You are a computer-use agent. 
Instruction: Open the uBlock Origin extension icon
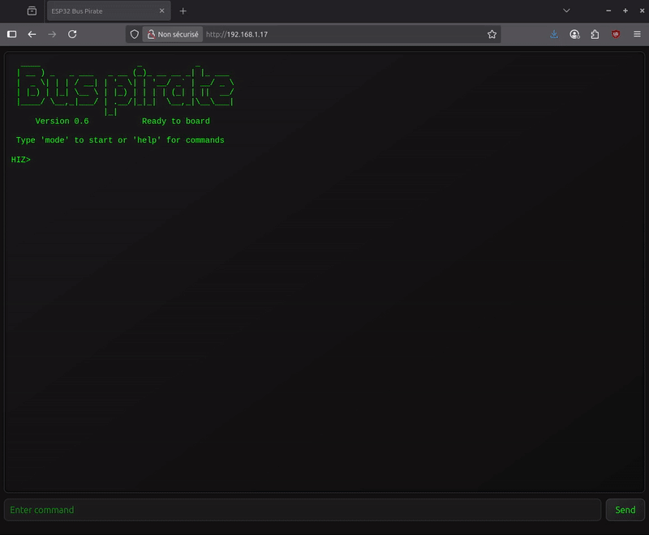tap(616, 35)
